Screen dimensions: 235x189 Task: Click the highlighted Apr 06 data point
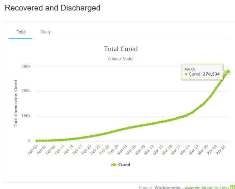(x=228, y=72)
